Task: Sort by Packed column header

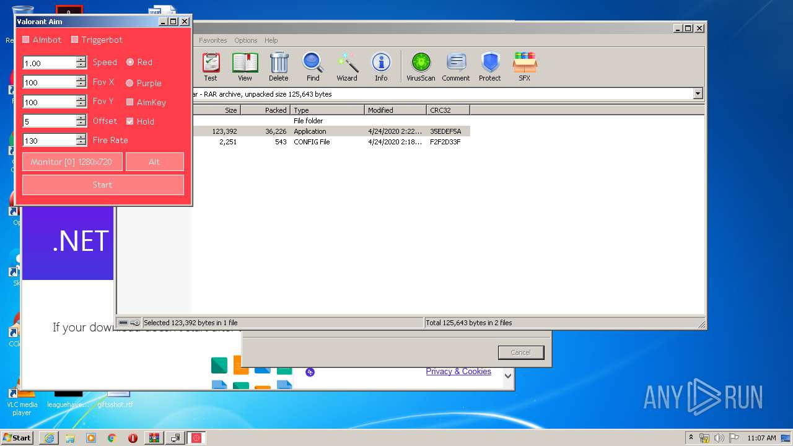Action: (x=265, y=110)
